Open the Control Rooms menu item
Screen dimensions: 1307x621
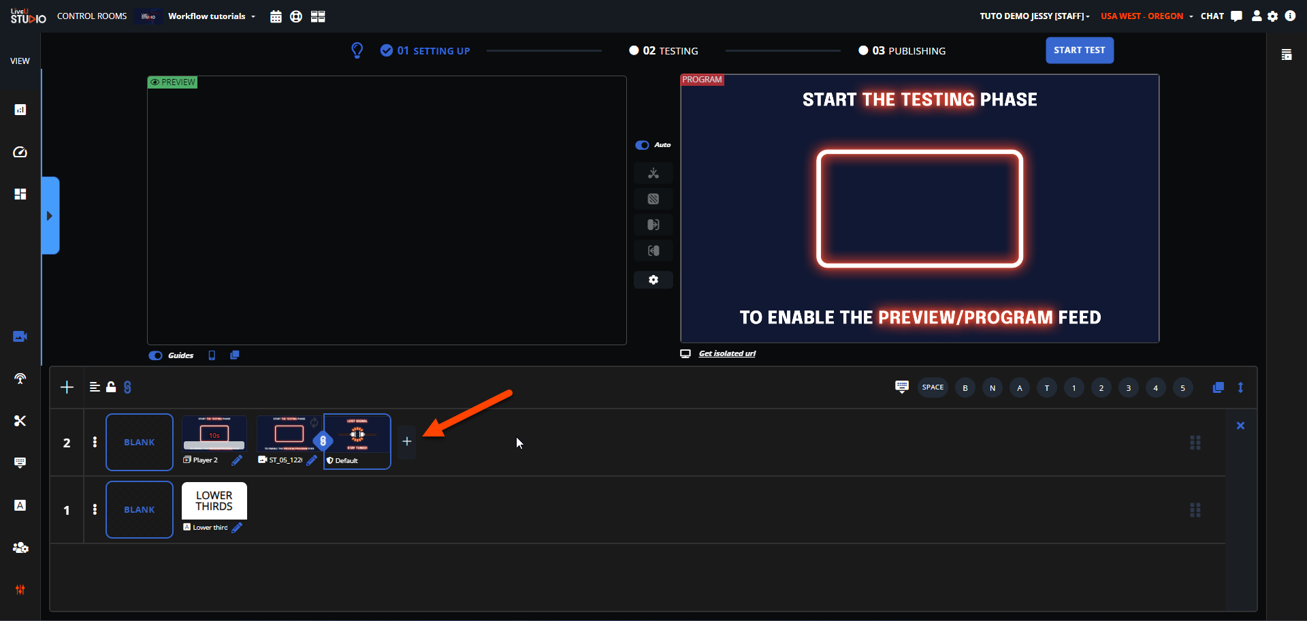pyautogui.click(x=92, y=16)
